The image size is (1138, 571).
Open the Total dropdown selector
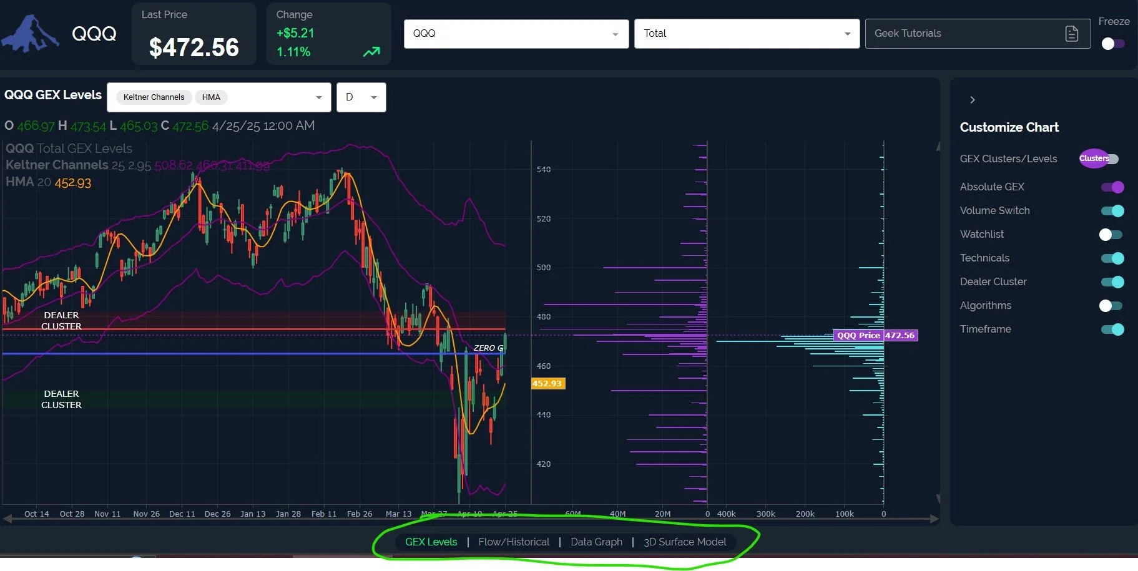[x=747, y=34]
